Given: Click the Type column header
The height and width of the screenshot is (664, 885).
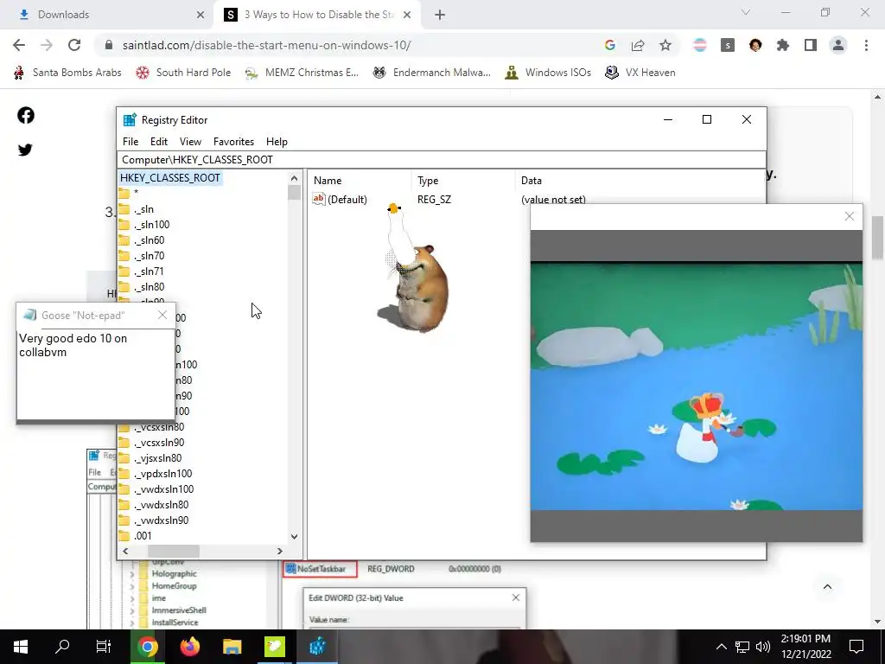Looking at the screenshot, I should pos(463,181).
